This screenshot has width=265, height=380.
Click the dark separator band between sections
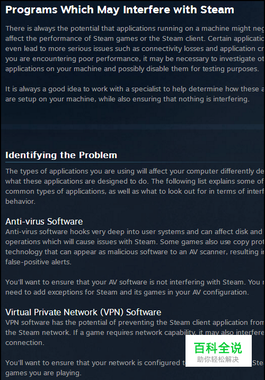pyautogui.click(x=132, y=127)
